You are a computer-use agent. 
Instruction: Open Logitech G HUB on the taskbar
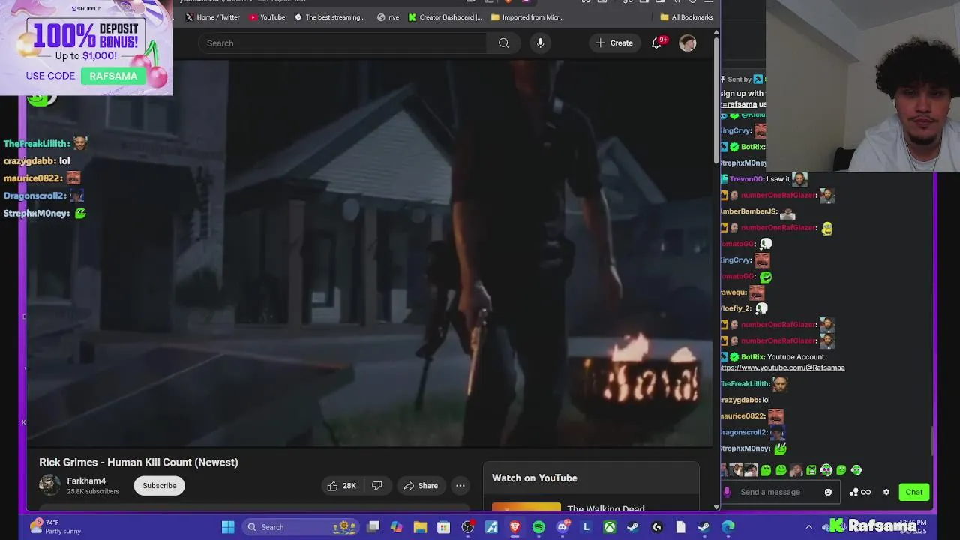[x=657, y=527]
